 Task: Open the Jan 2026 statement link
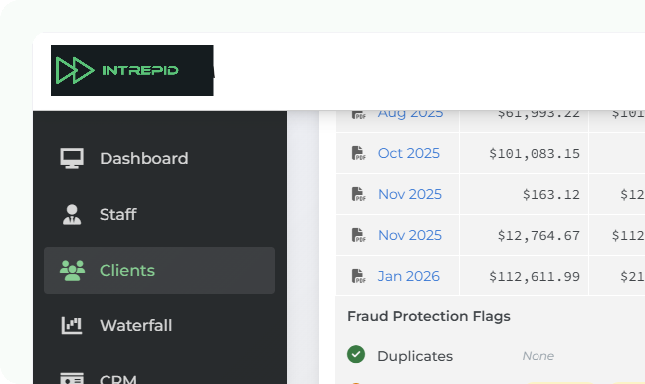408,276
